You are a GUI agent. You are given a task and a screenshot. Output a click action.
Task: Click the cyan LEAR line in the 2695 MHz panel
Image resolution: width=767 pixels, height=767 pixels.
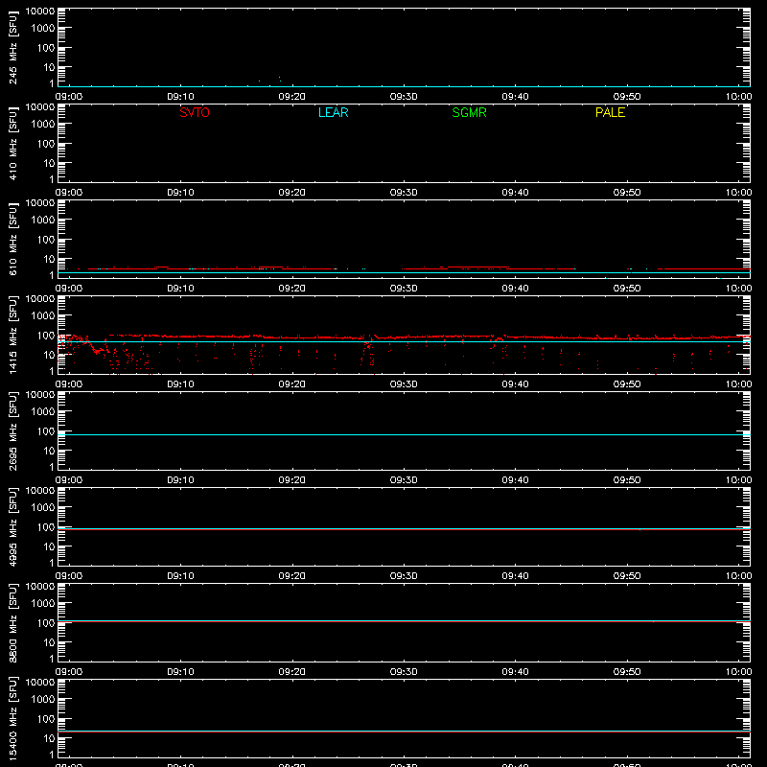pos(404,434)
